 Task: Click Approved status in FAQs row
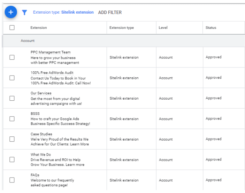click(213, 180)
